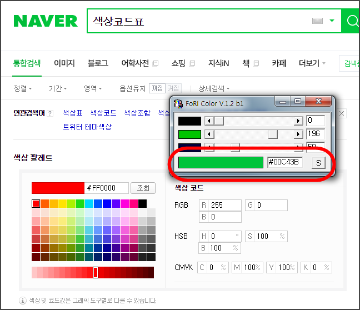
Task: Open the on-screen keyboard icon in search box
Action: click(317, 21)
